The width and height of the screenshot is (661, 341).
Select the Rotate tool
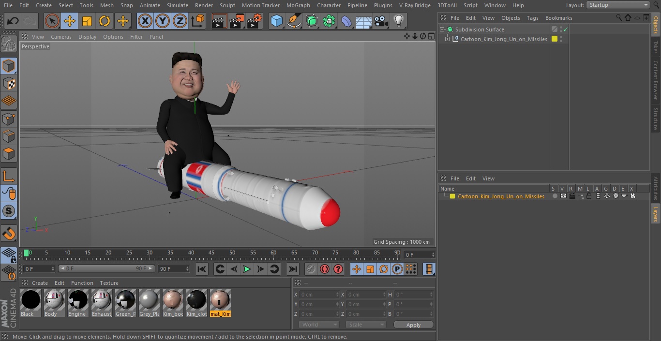105,21
